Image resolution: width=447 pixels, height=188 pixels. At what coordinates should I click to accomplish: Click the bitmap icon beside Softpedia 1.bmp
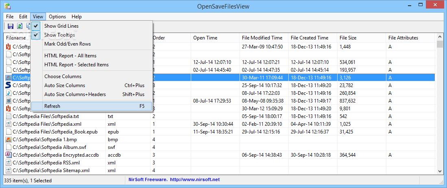tap(8, 140)
